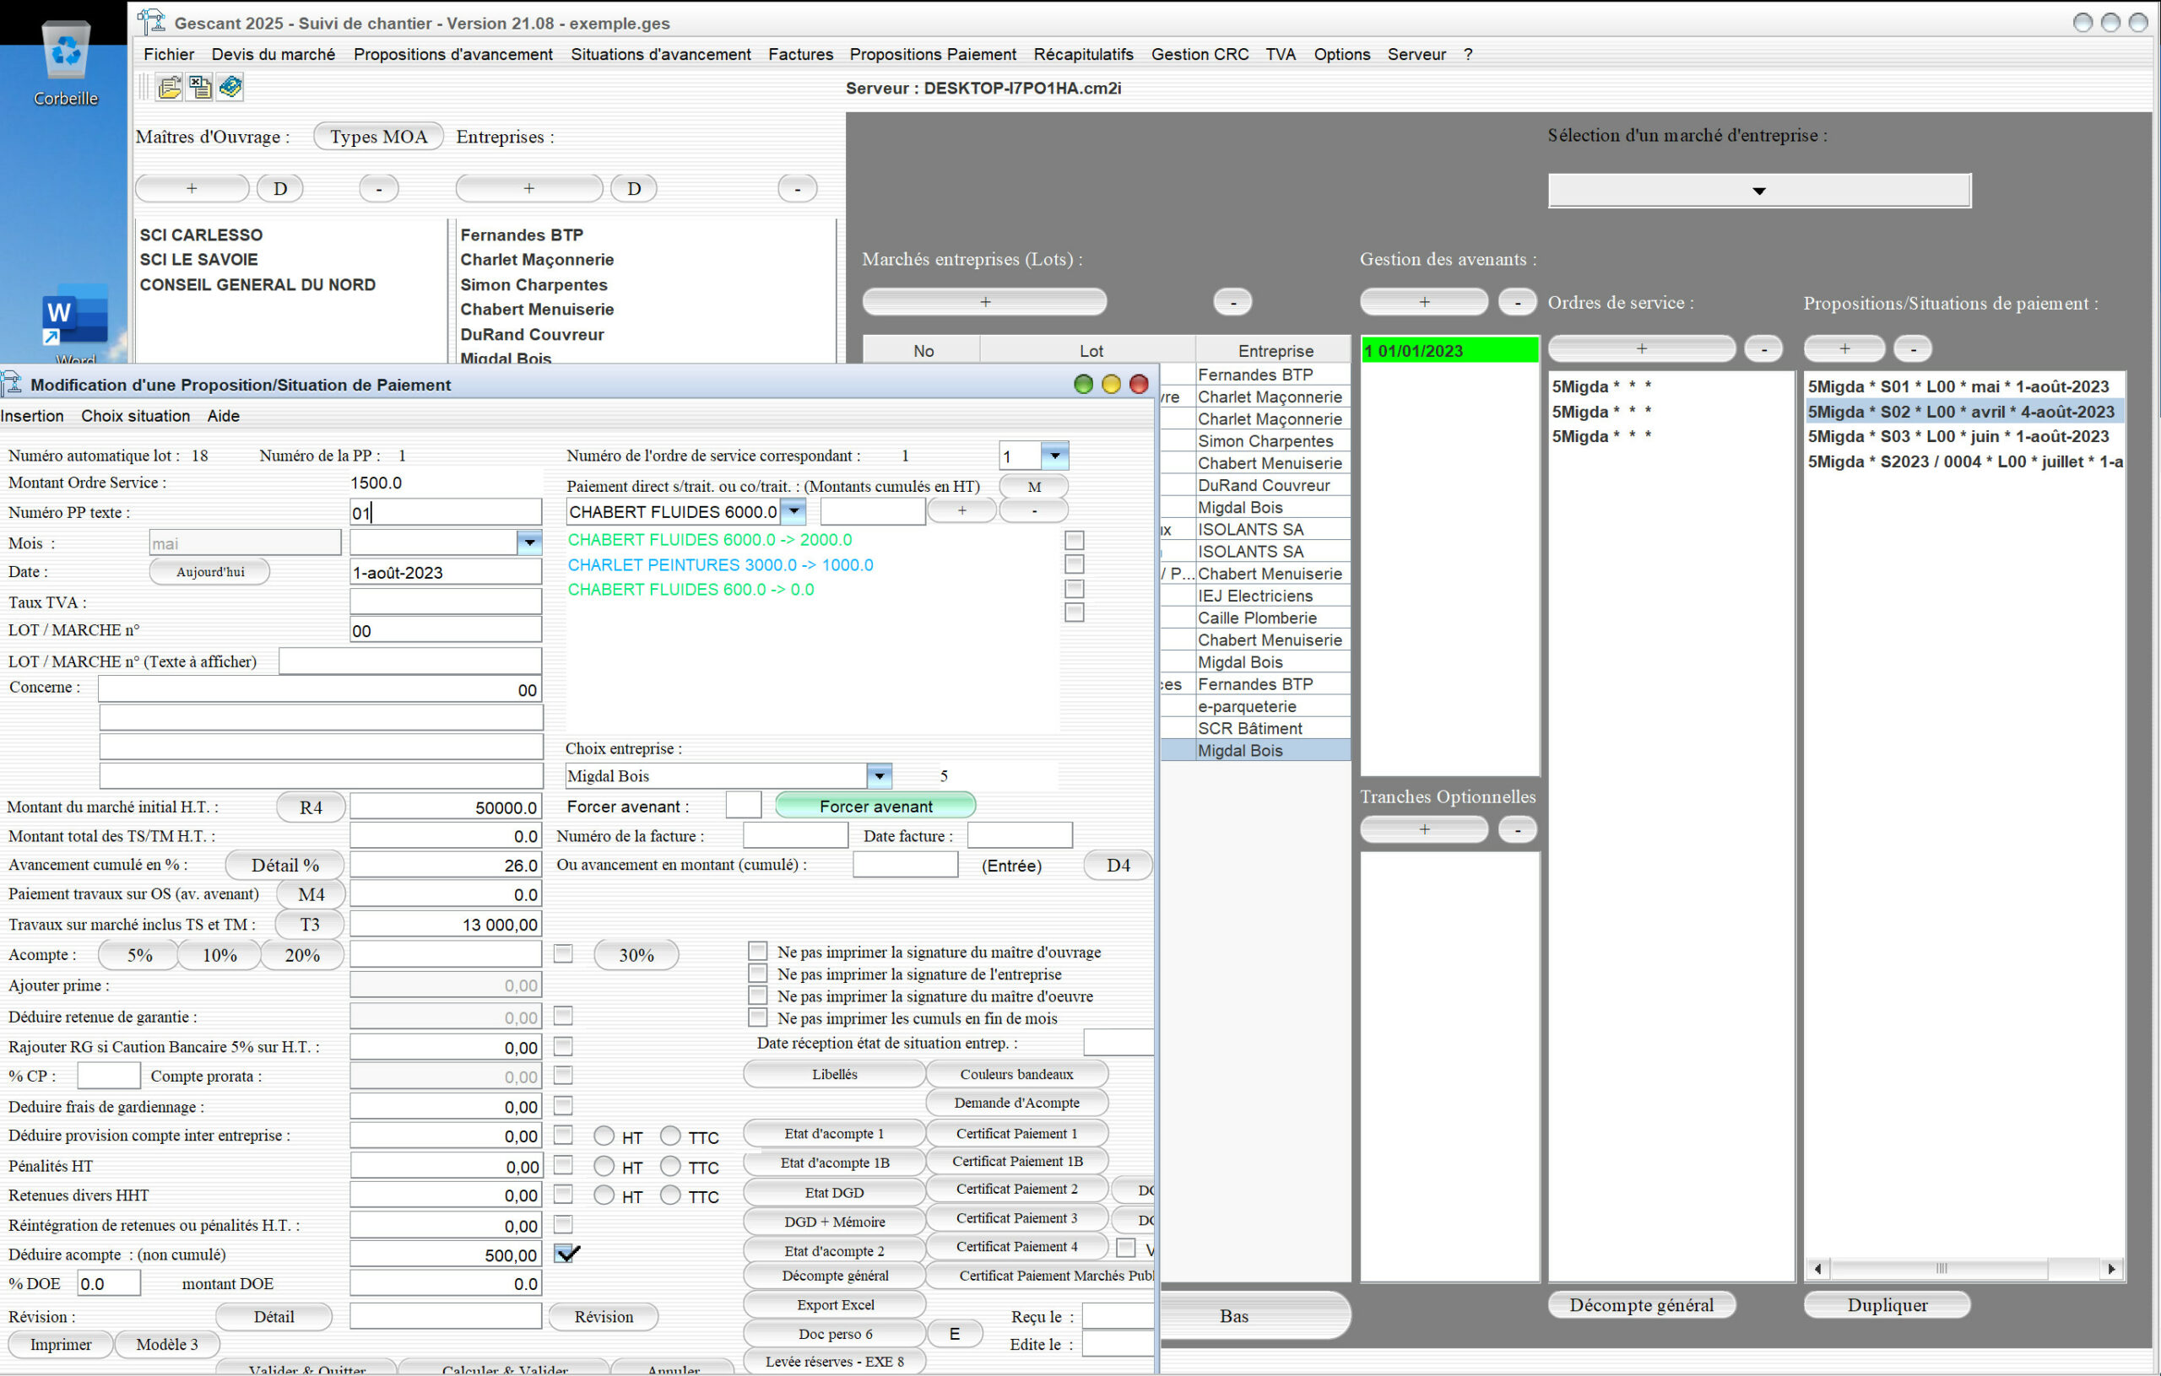The height and width of the screenshot is (1376, 2161).
Task: Open the Insertion menu in the dialog
Action: point(32,416)
